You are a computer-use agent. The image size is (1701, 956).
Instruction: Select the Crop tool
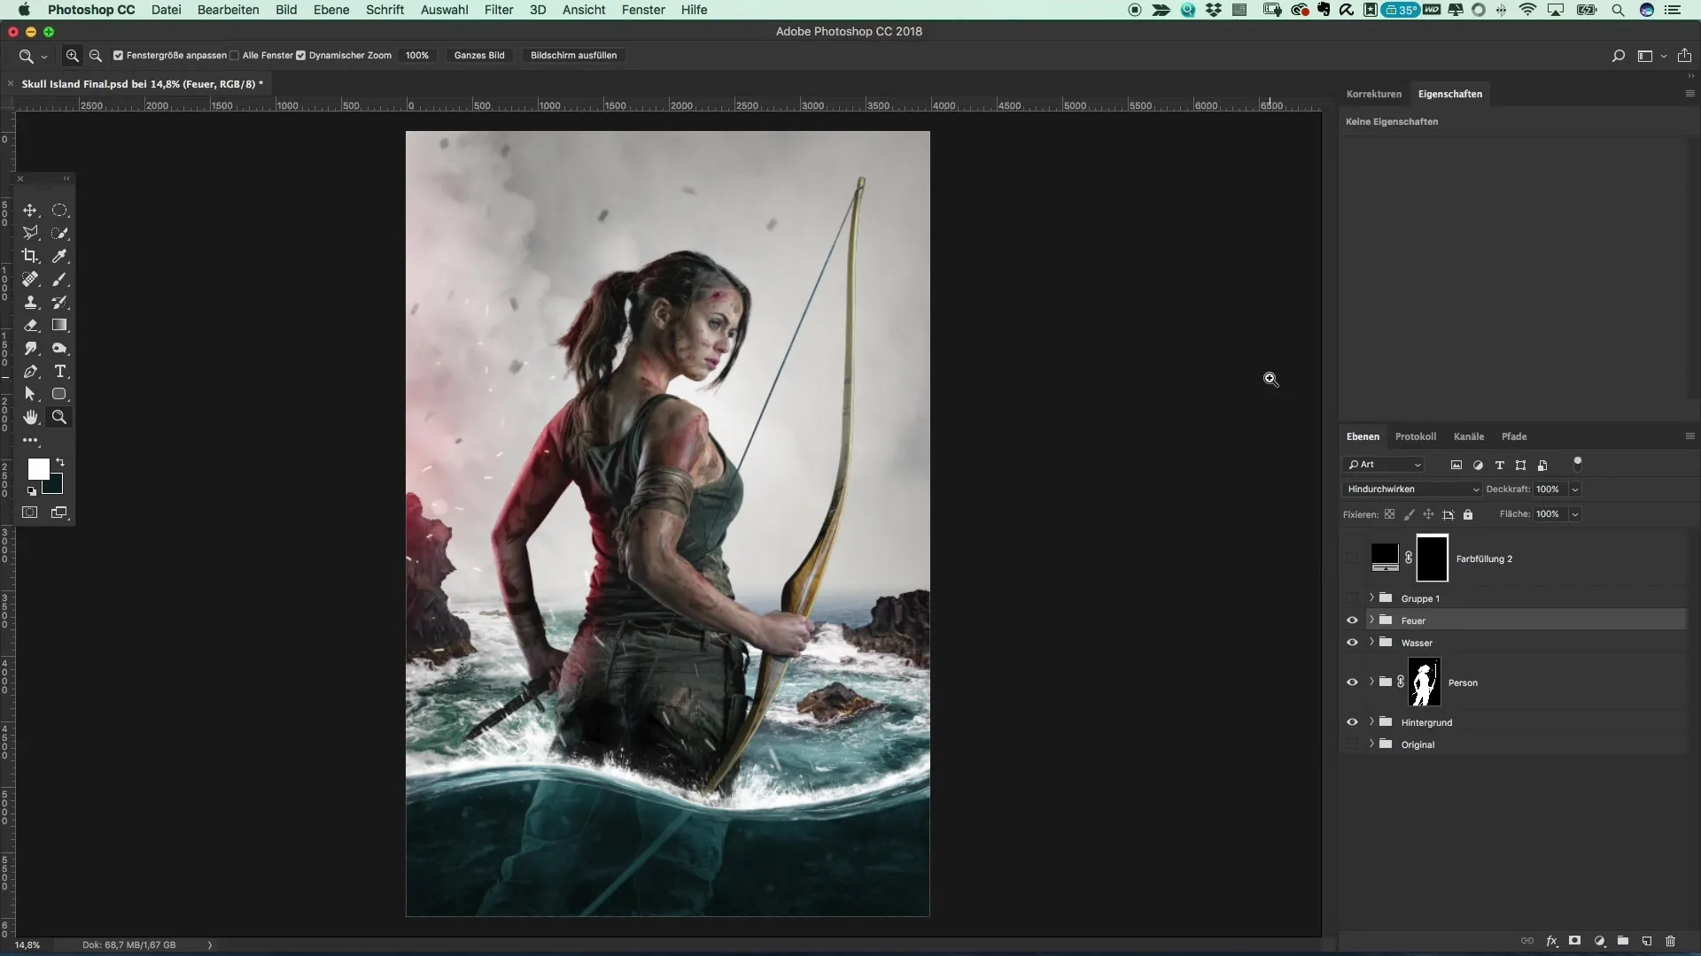coord(30,256)
